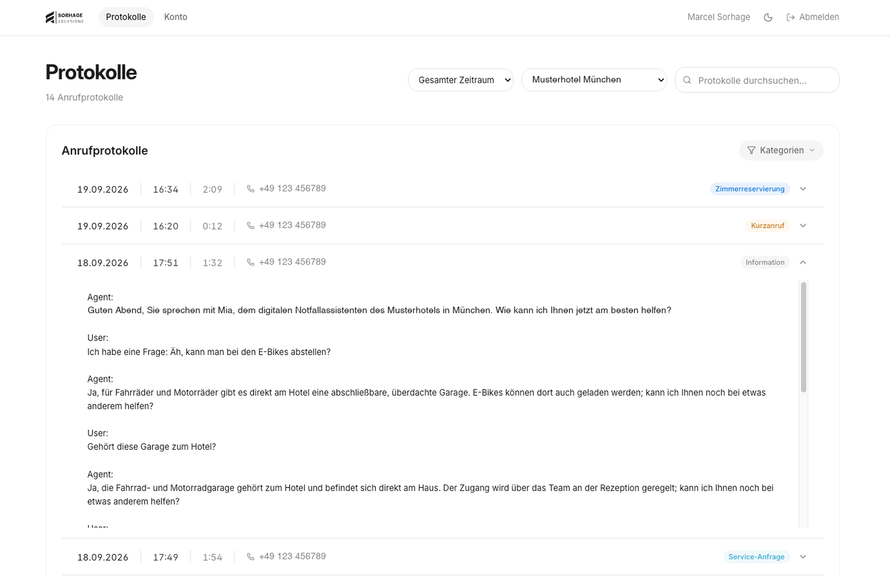
Task: Click the line 'Gehört diese Garage zum Hotel?'
Action: pos(151,447)
